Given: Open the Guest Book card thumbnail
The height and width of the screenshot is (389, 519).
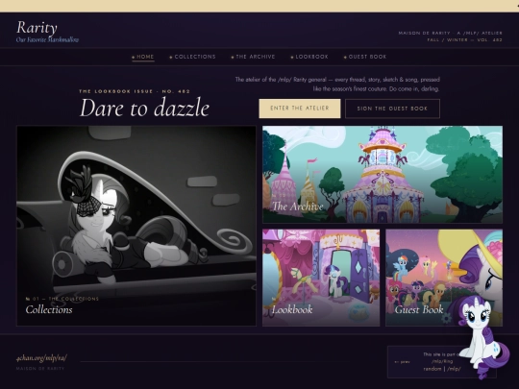Looking at the screenshot, I should coord(444,278).
